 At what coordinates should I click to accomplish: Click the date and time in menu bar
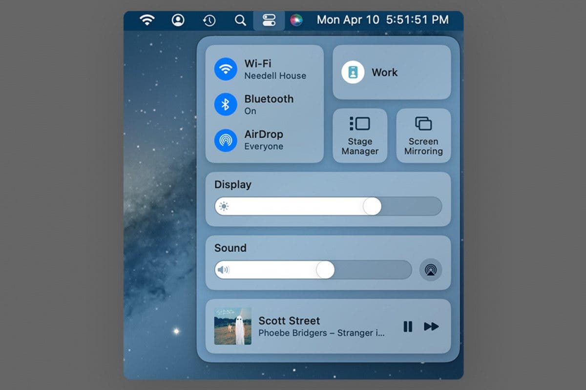tap(382, 20)
